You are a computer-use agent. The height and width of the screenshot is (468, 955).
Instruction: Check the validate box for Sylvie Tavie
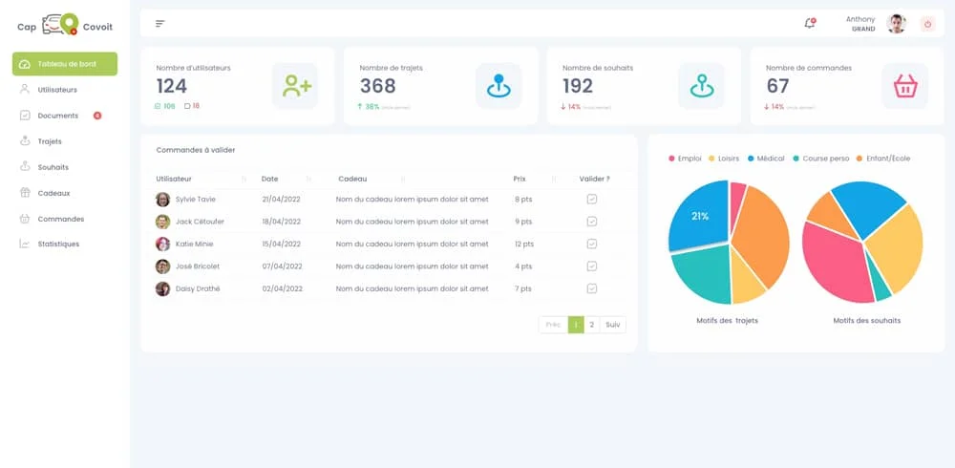coord(591,200)
